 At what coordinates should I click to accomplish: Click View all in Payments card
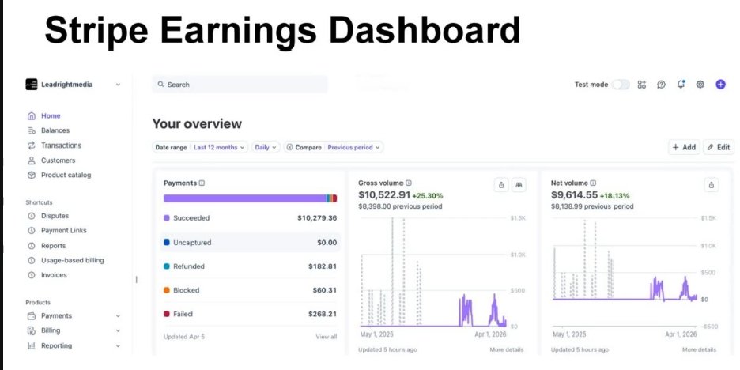point(326,337)
